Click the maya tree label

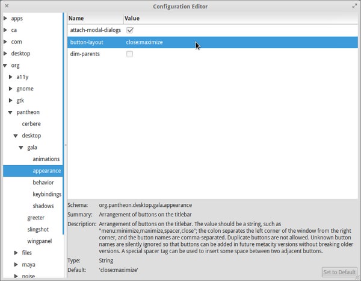click(x=28, y=265)
